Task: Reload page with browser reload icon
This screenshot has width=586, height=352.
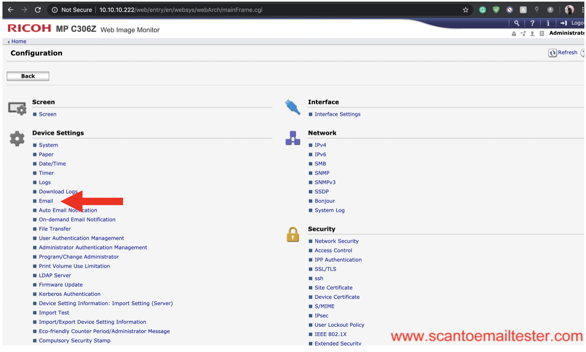Action: pyautogui.click(x=38, y=10)
